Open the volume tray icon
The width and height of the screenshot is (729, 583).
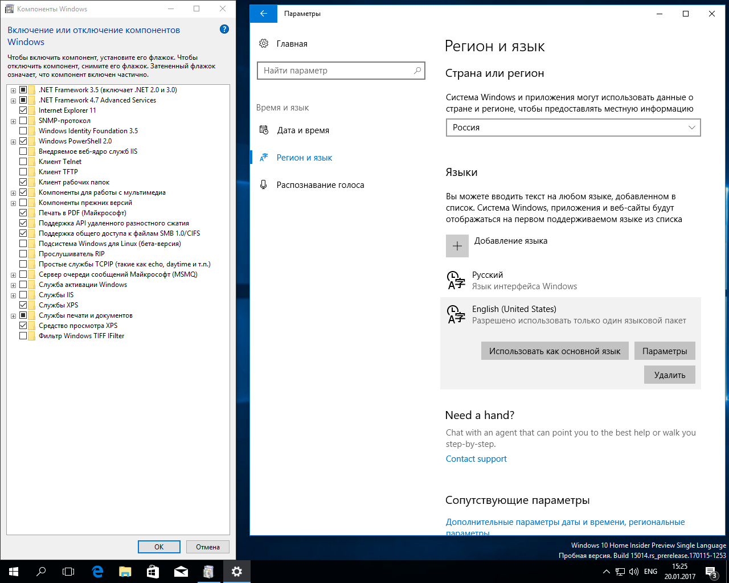coord(633,572)
